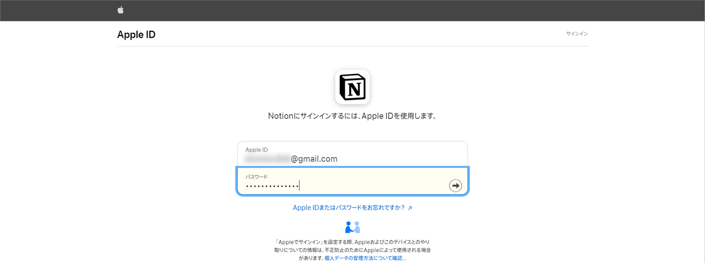Click the blue privacy handshake icon
The image size is (705, 263).
pyautogui.click(x=352, y=227)
